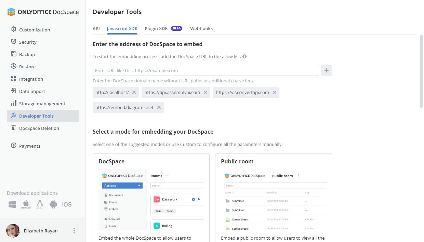Click the iOS download application icon

[x=67, y=204]
